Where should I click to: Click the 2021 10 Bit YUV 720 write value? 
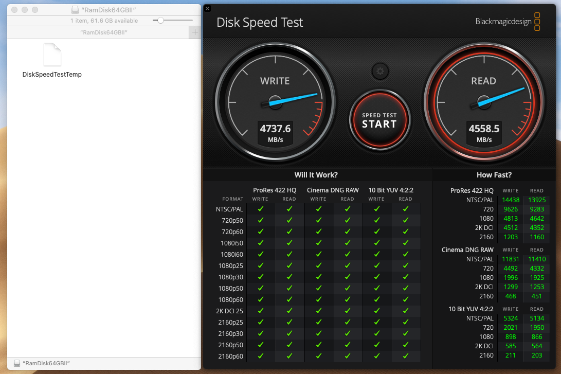[511, 328]
